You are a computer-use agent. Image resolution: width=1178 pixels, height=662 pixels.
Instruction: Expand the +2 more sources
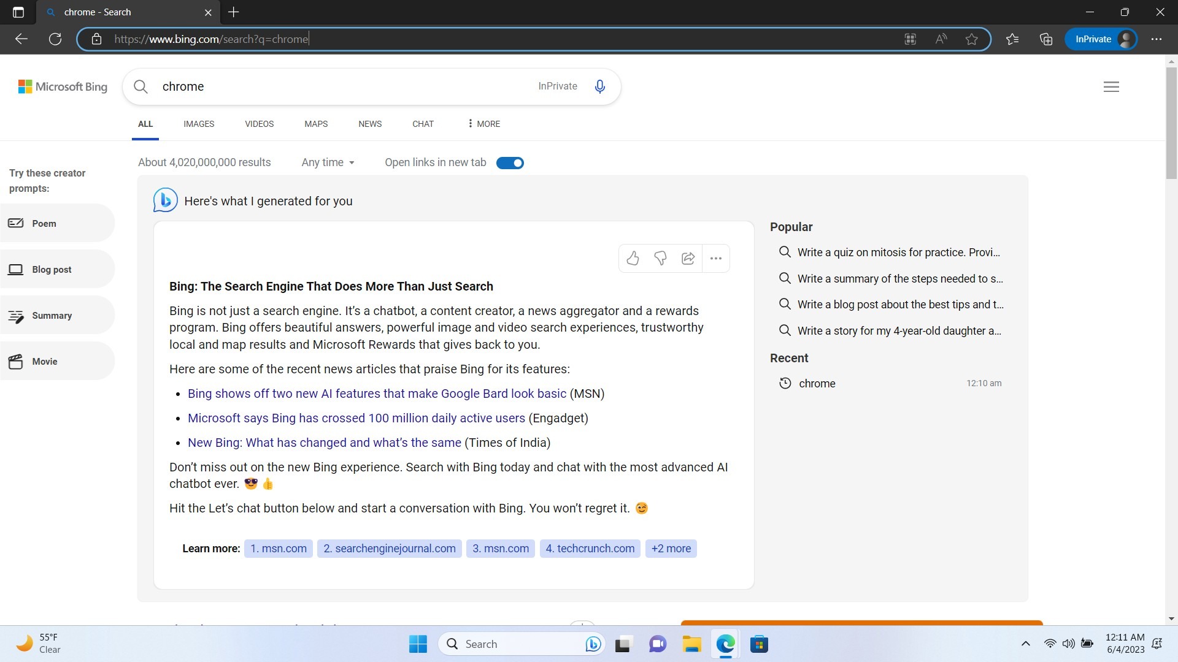point(671,549)
